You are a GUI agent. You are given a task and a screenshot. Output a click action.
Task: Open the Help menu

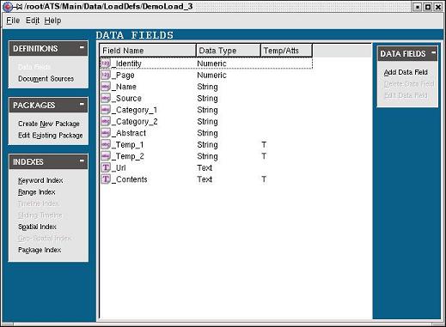click(52, 21)
